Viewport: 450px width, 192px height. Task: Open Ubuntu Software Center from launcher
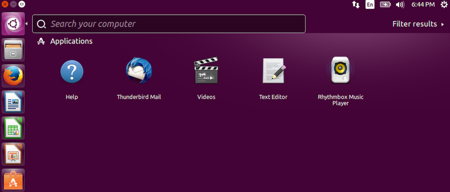pos(13,180)
